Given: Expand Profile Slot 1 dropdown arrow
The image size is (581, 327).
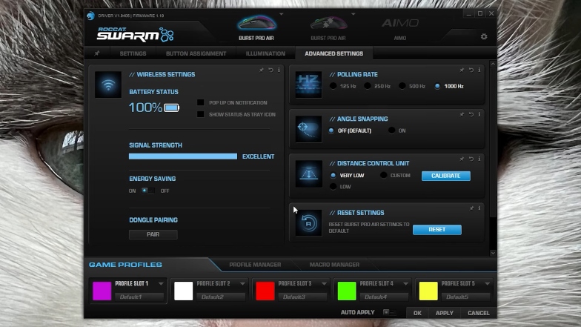Looking at the screenshot, I should point(161,283).
